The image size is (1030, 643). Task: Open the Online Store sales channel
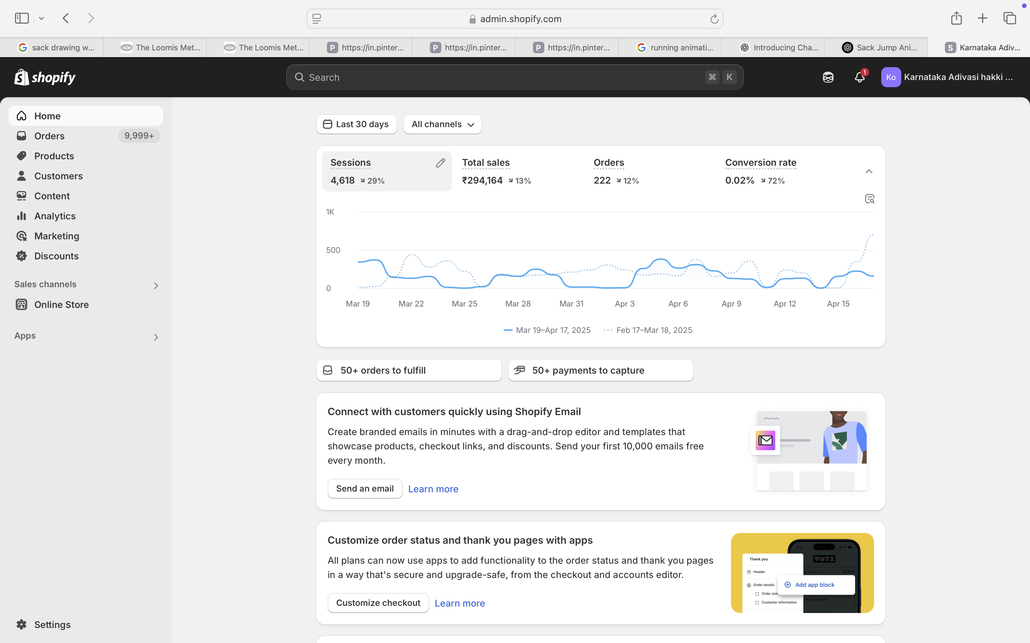61,304
